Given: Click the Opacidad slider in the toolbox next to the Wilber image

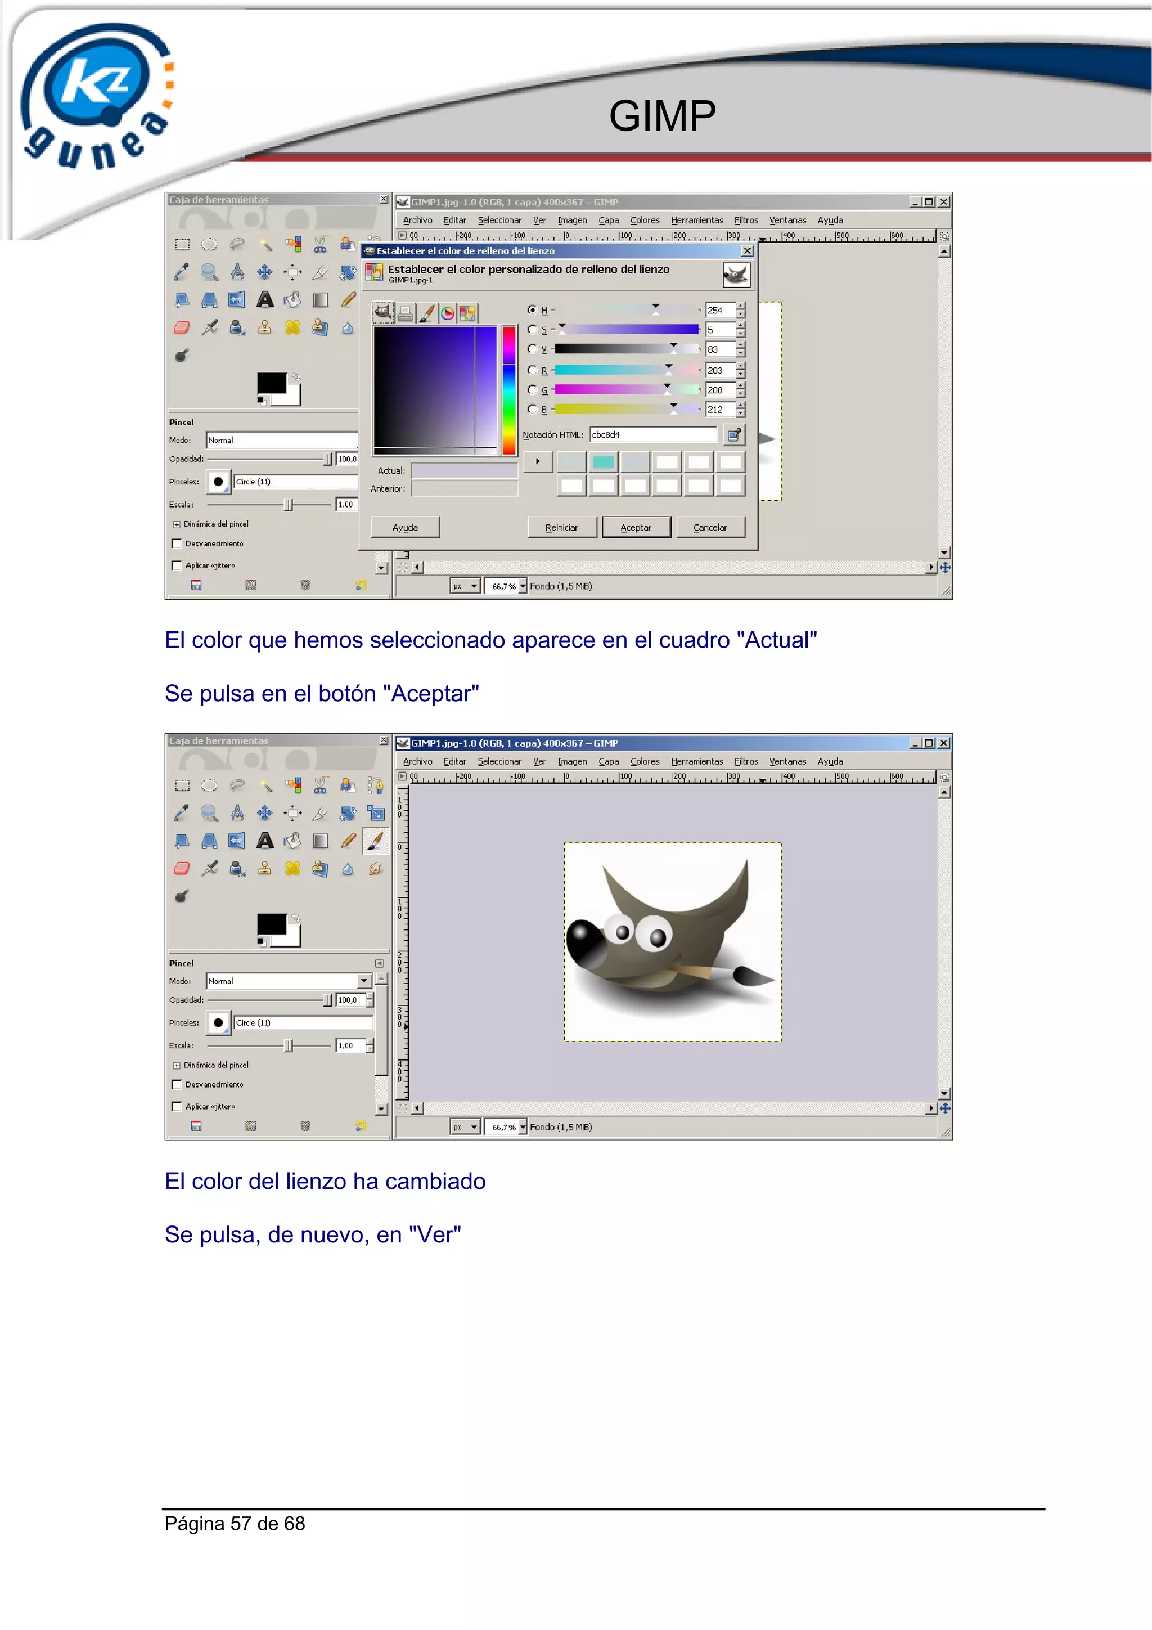Looking at the screenshot, I should pos(269,1000).
